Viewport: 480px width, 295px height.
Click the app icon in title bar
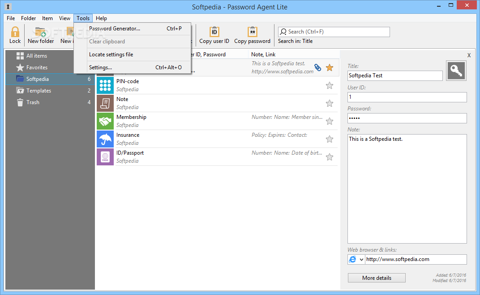tap(8, 6)
